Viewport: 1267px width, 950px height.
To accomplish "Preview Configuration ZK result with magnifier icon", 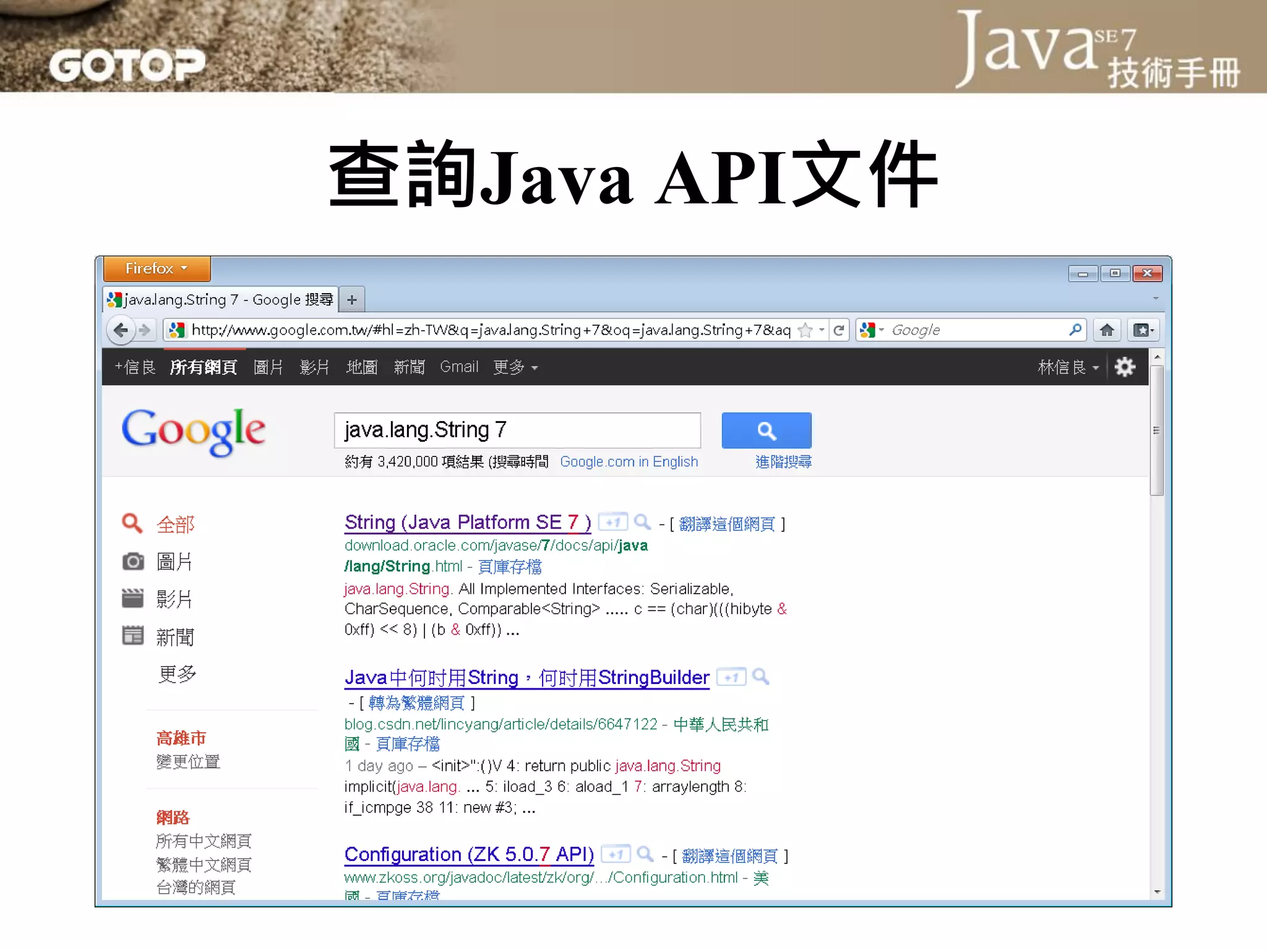I will (645, 855).
